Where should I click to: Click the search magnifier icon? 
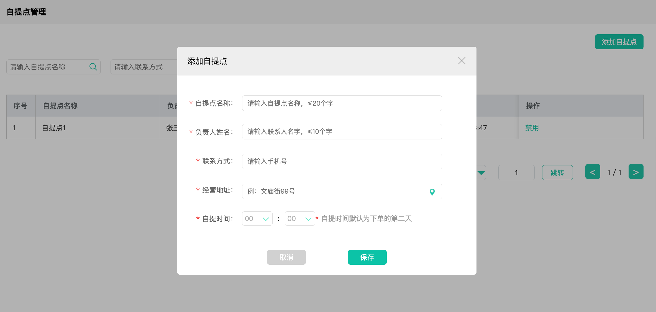pyautogui.click(x=93, y=67)
